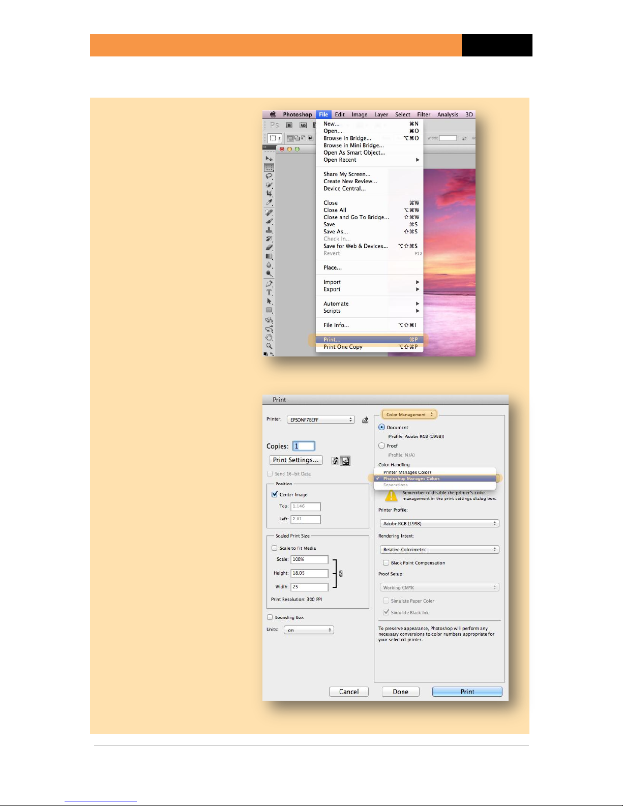Viewport: 623px width, 806px height.
Task: Select the Move tool
Action: [x=269, y=159]
